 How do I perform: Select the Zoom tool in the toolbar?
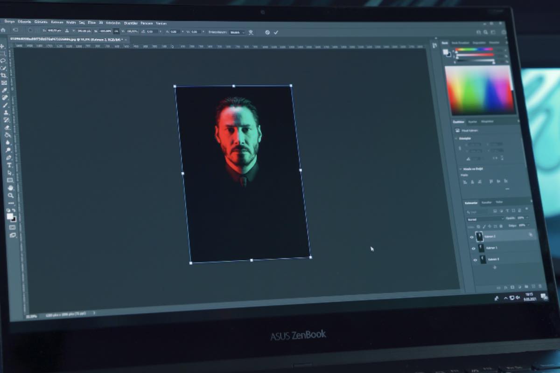point(11,194)
